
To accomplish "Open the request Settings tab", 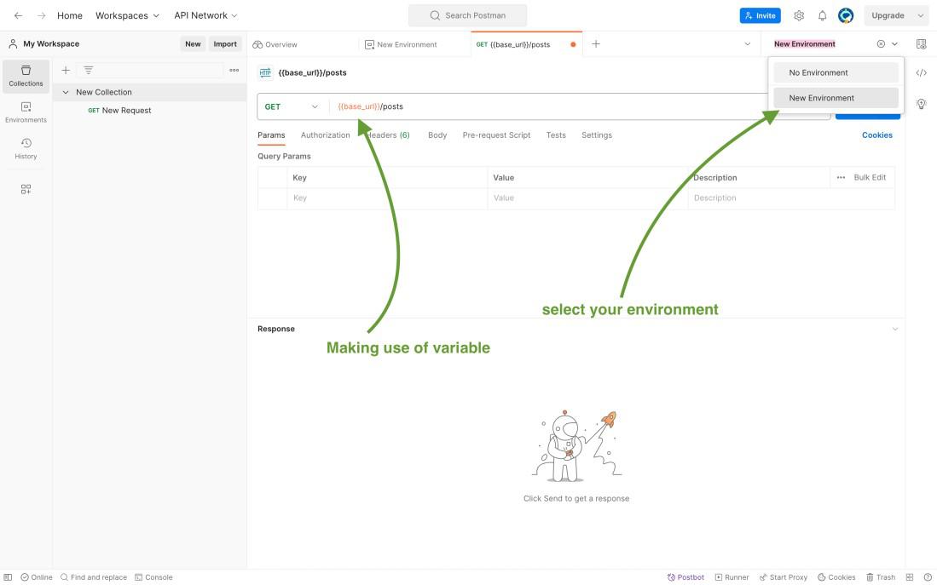I will [596, 135].
